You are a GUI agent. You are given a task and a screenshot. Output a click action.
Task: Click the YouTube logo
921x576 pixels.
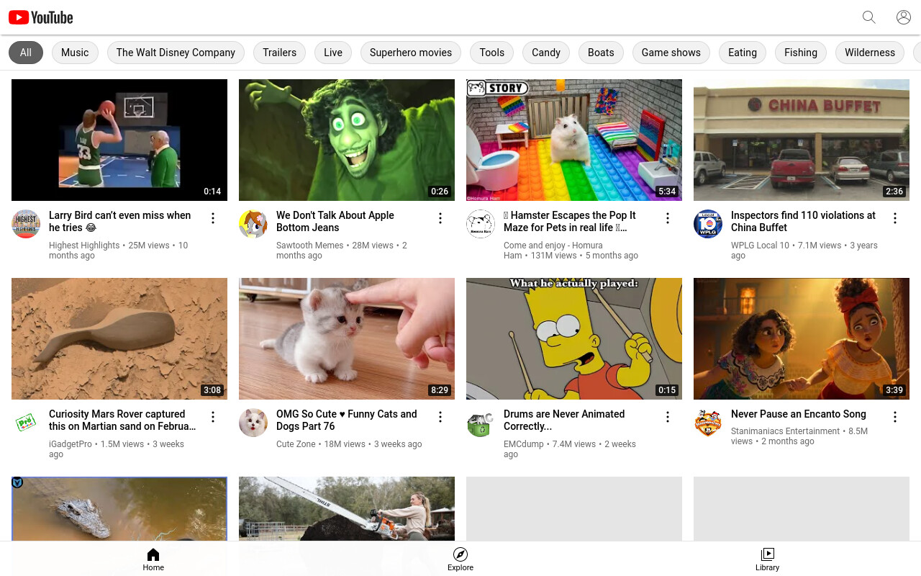41,17
